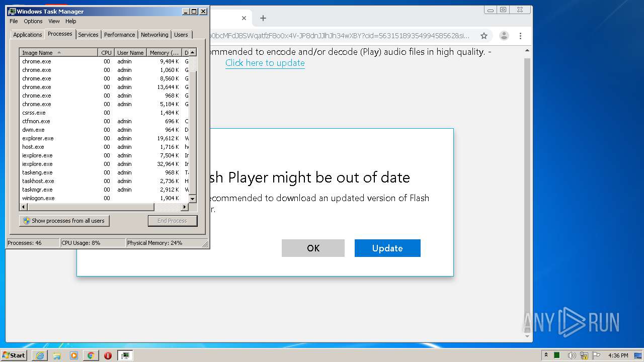Launch media player from taskbar

click(74, 355)
